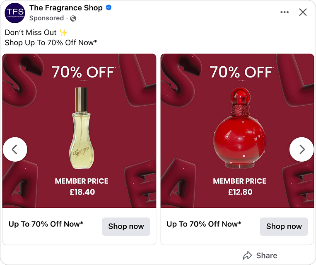316x265 pixels.
Task: Advance to next carousel slide
Action: (x=302, y=149)
